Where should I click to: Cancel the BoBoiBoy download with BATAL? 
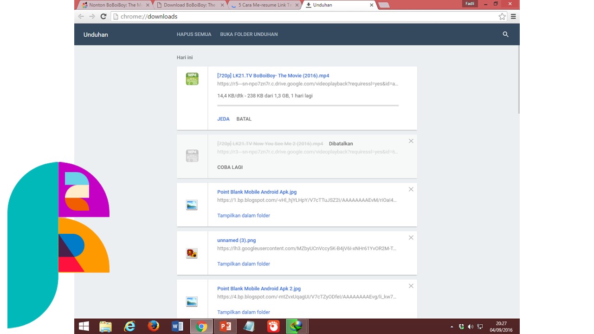[x=244, y=119]
